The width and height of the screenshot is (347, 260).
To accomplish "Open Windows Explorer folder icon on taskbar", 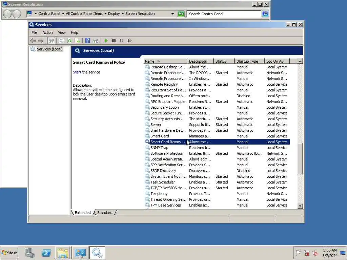I will click(x=63, y=253).
